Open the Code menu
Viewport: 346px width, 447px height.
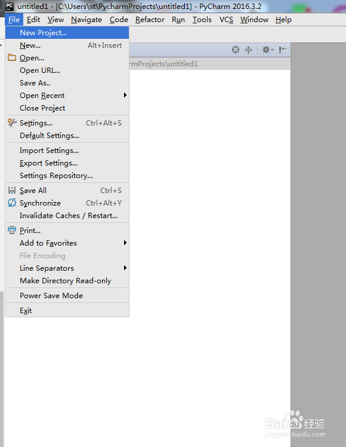[x=119, y=20]
